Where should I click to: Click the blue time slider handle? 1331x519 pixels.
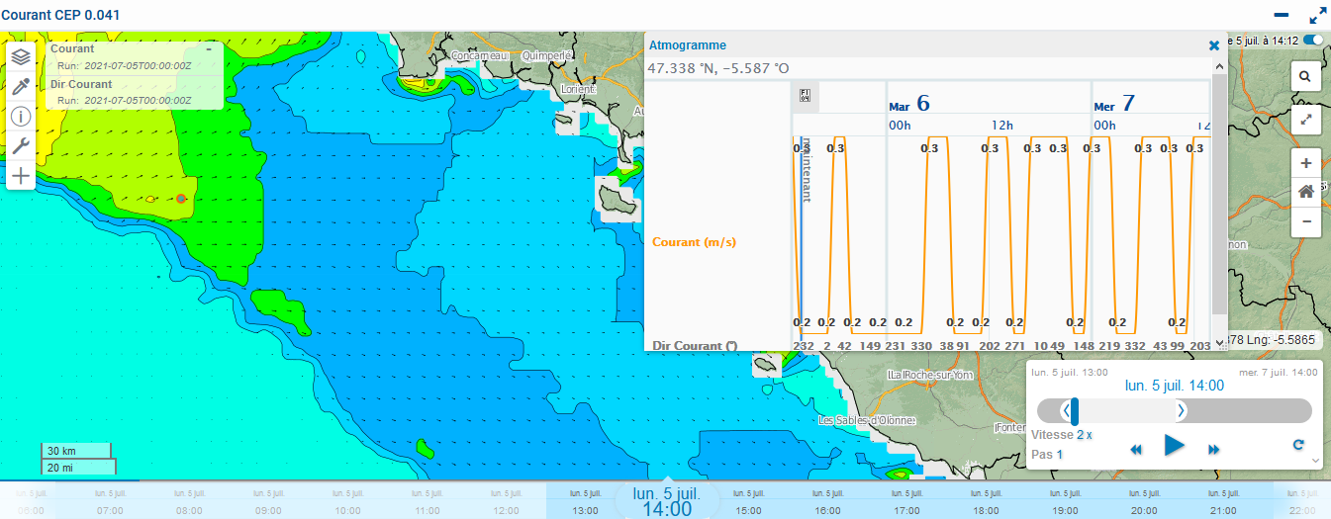coord(1075,410)
